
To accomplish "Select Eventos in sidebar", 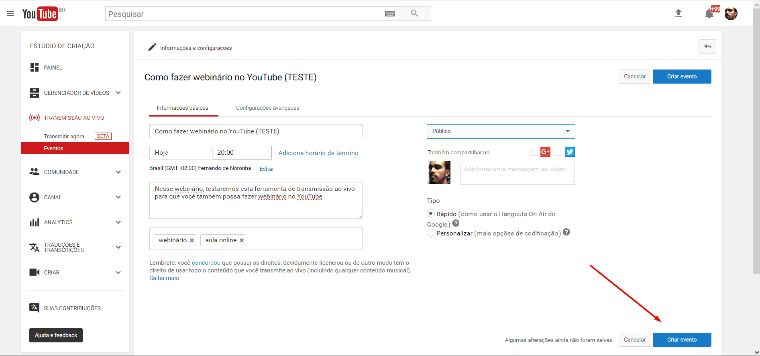I will pyautogui.click(x=75, y=148).
